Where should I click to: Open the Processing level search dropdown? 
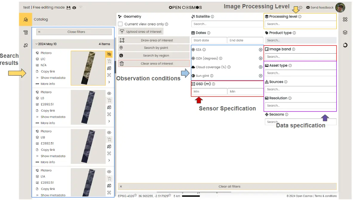click(x=300, y=24)
